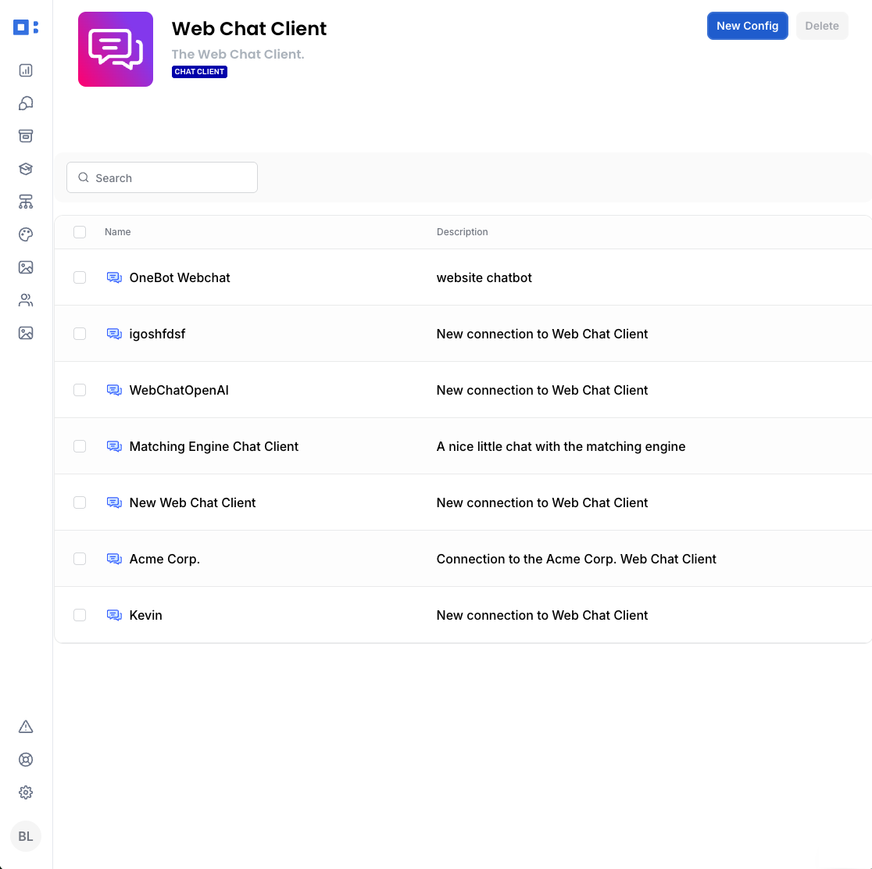
Task: Click the chat icon beside WebChatOpenAI
Action: point(114,390)
